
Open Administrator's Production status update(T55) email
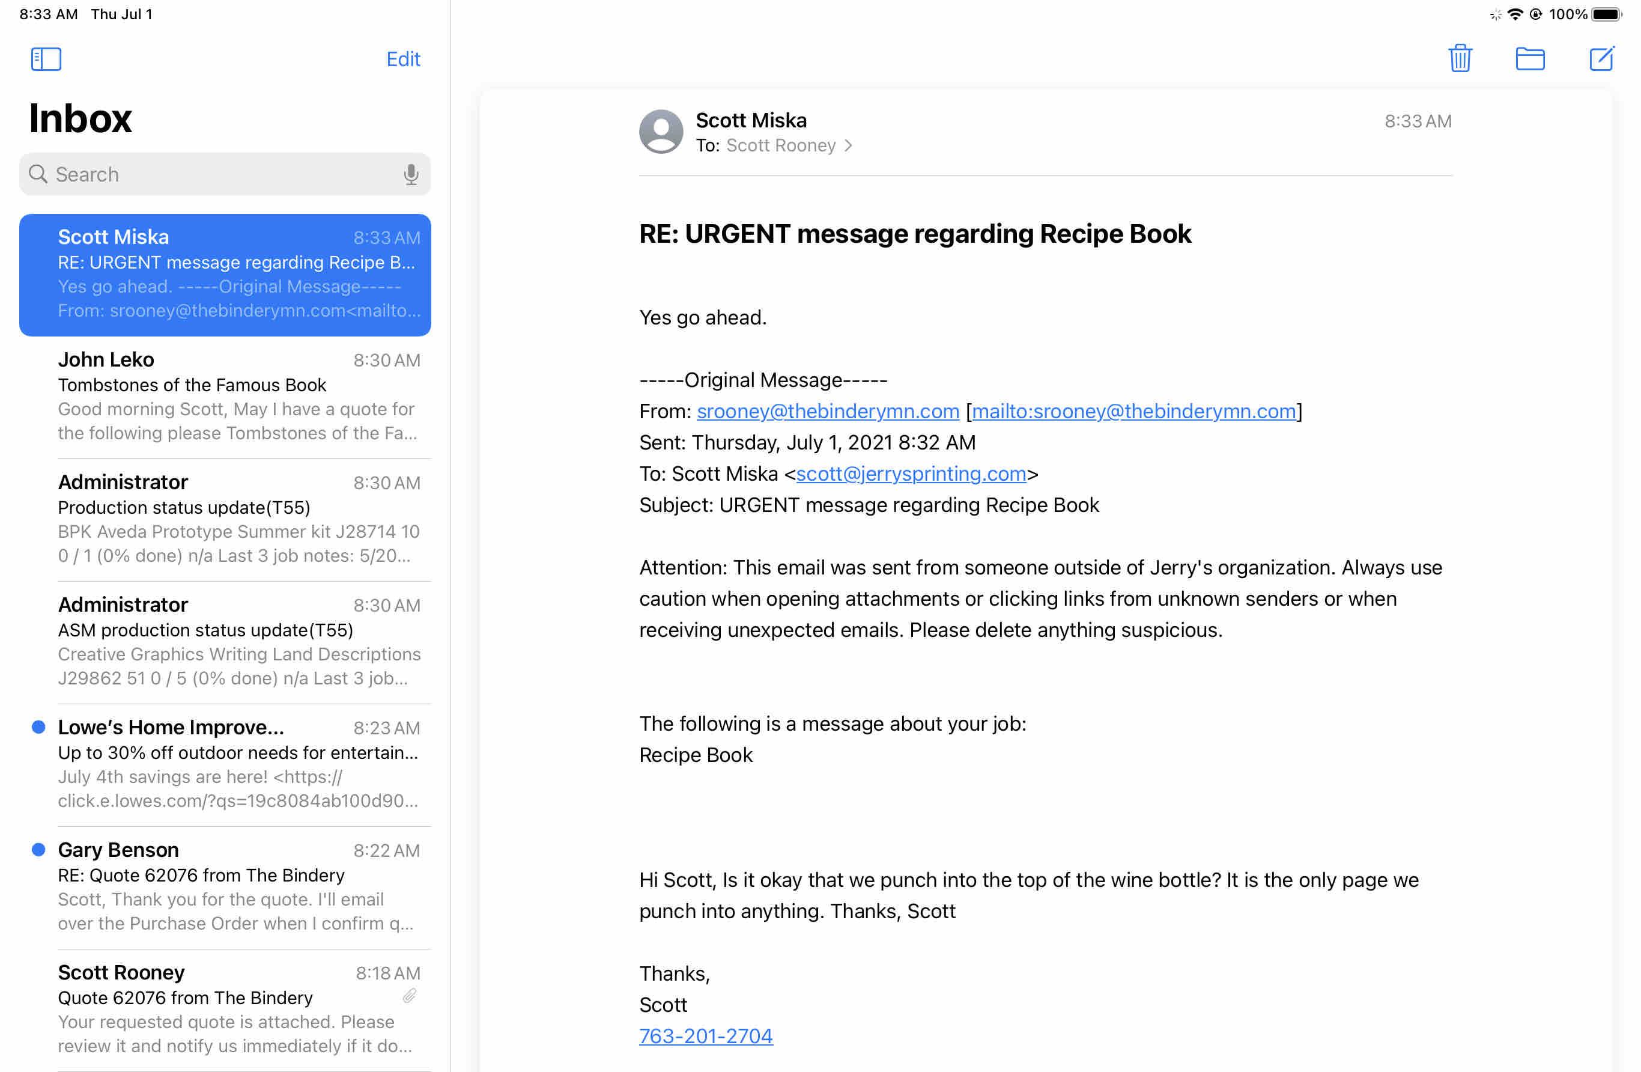(238, 519)
